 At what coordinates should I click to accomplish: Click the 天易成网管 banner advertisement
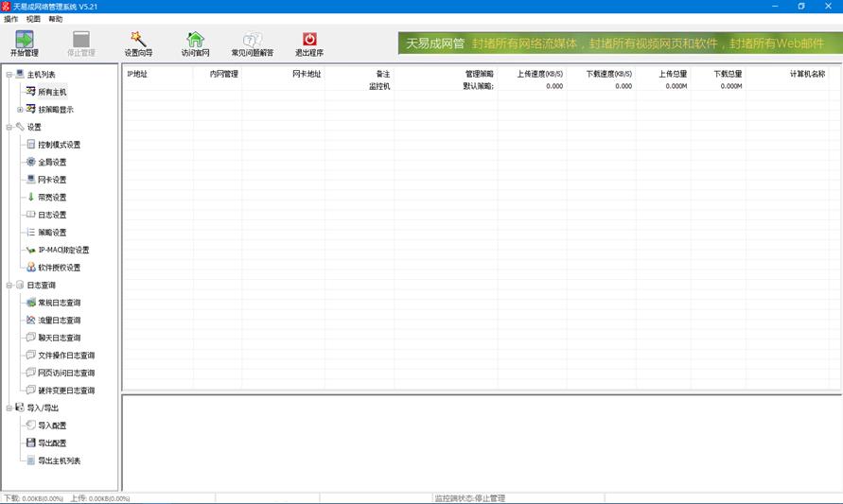coord(620,43)
